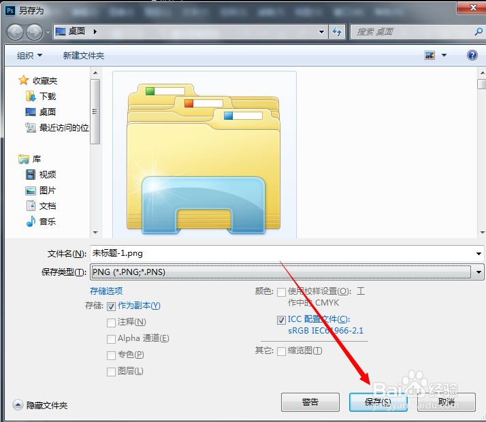486x422 pixels.
Task: Open 最近访问的位置 in sidebar
Action: [x=64, y=127]
